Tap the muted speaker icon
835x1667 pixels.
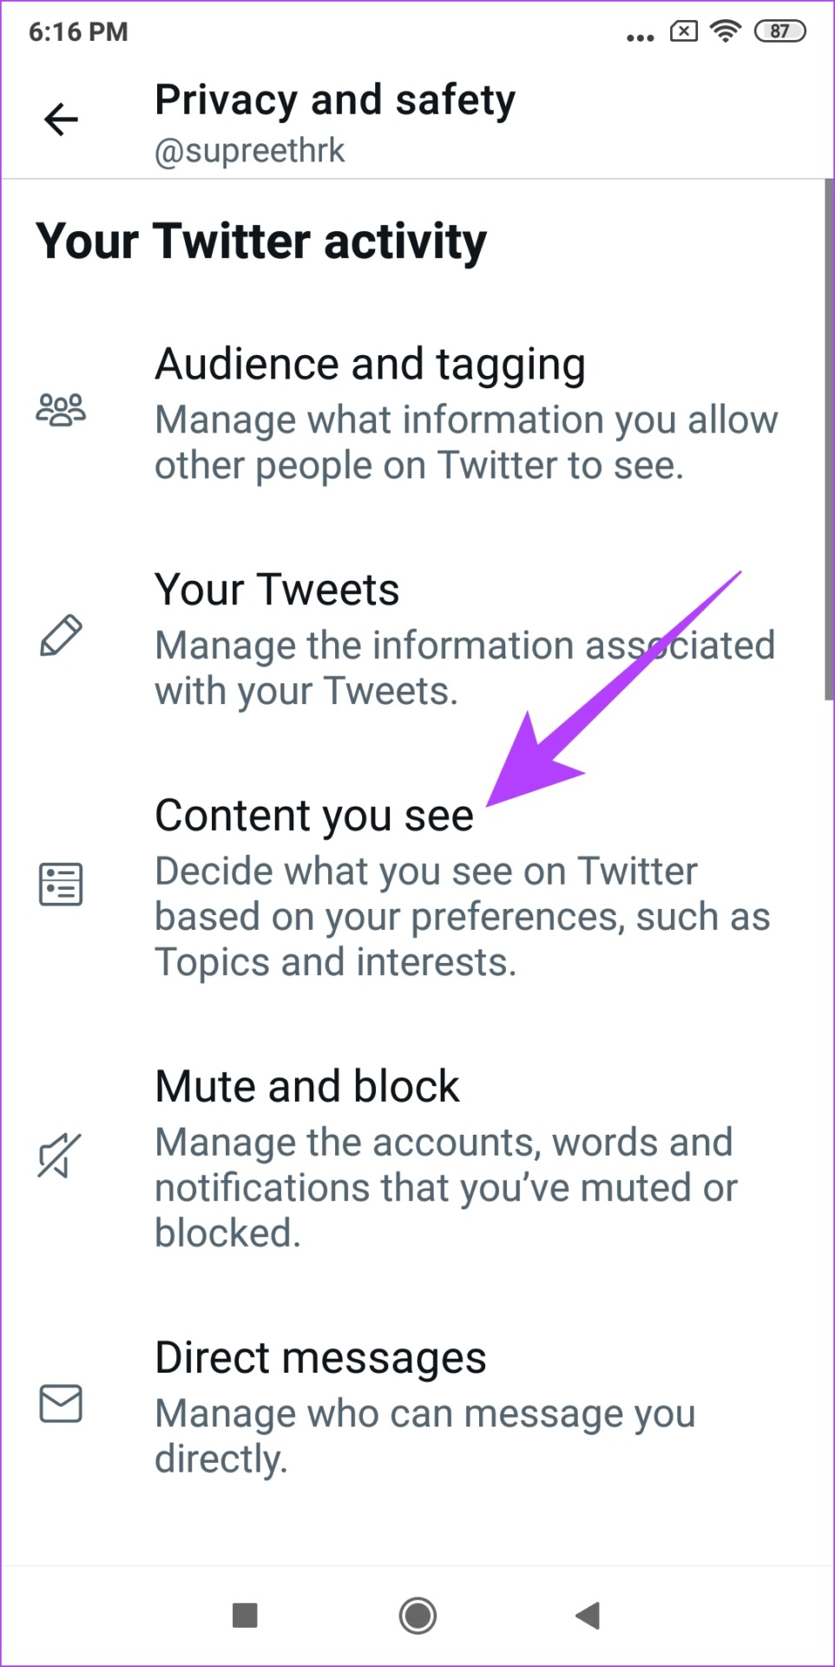[59, 1156]
